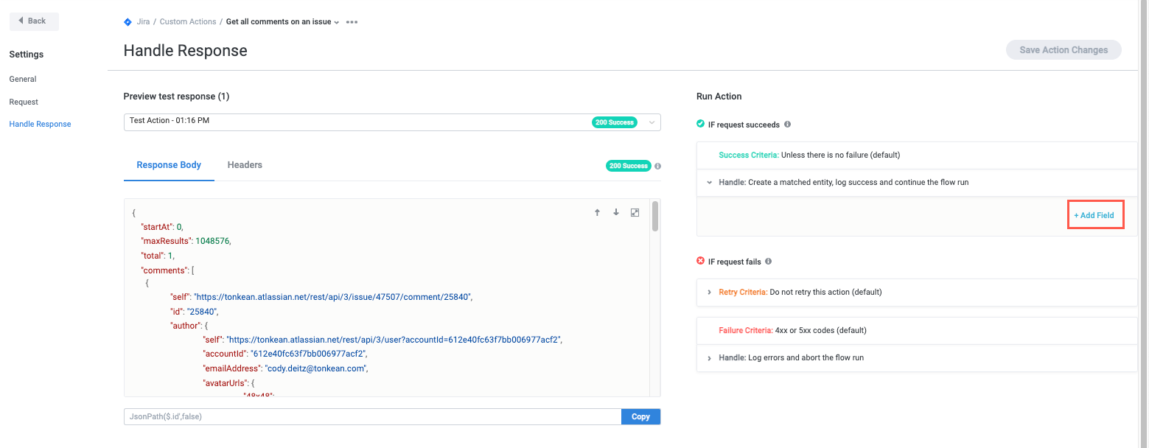Click the + Add Field link
The height and width of the screenshot is (448, 1149).
(1094, 215)
